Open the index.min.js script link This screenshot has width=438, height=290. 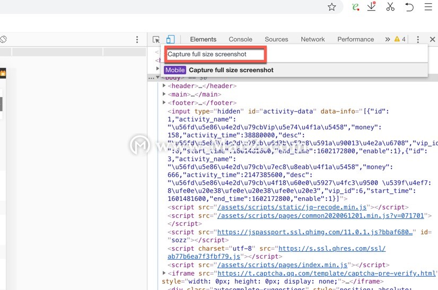point(283,265)
